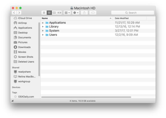Switch to Cover Flow view
Image resolution: width=166 pixels, height=118 pixels.
[x=59, y=13]
